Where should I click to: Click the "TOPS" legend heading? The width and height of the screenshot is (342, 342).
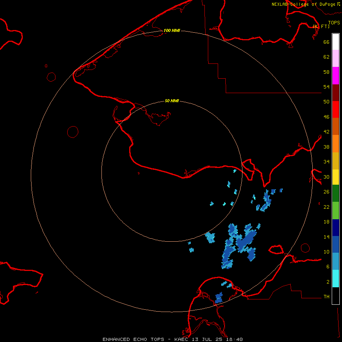(334, 23)
